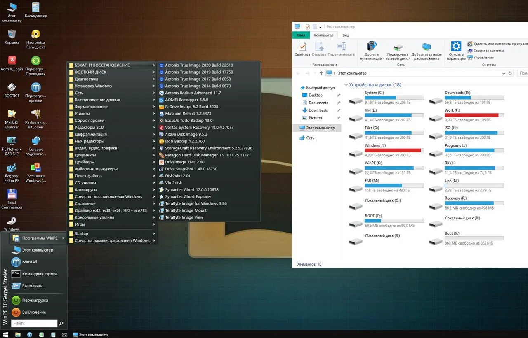Expand Startup submenu arrow
Image resolution: width=528 pixels, height=338 pixels.
click(154, 233)
